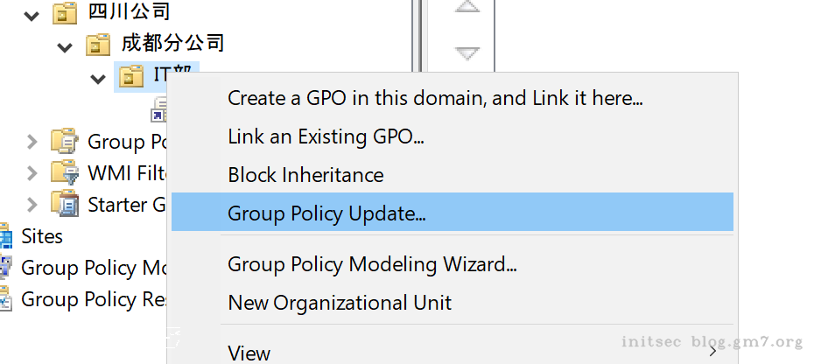
Task: Collapse the IT部 tree node
Action: tap(97, 78)
